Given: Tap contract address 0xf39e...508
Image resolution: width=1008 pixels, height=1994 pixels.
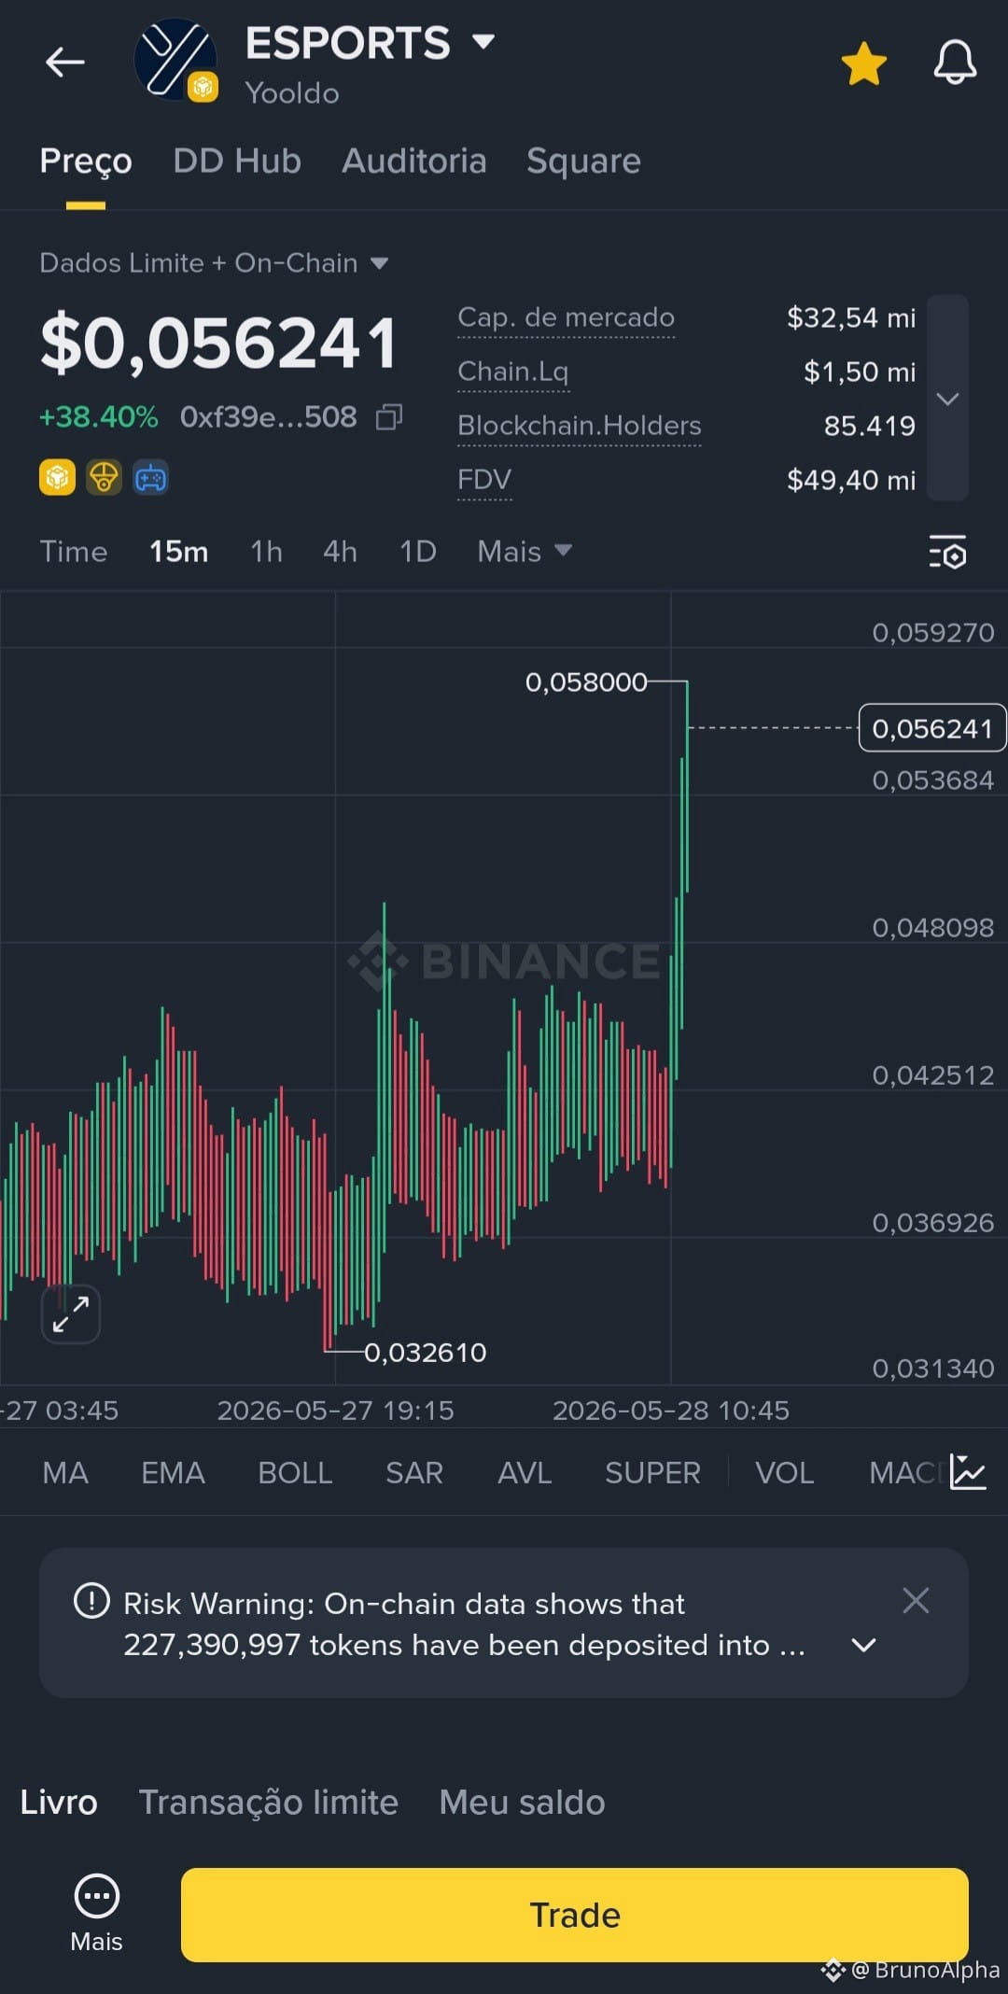Looking at the screenshot, I should pyautogui.click(x=269, y=417).
